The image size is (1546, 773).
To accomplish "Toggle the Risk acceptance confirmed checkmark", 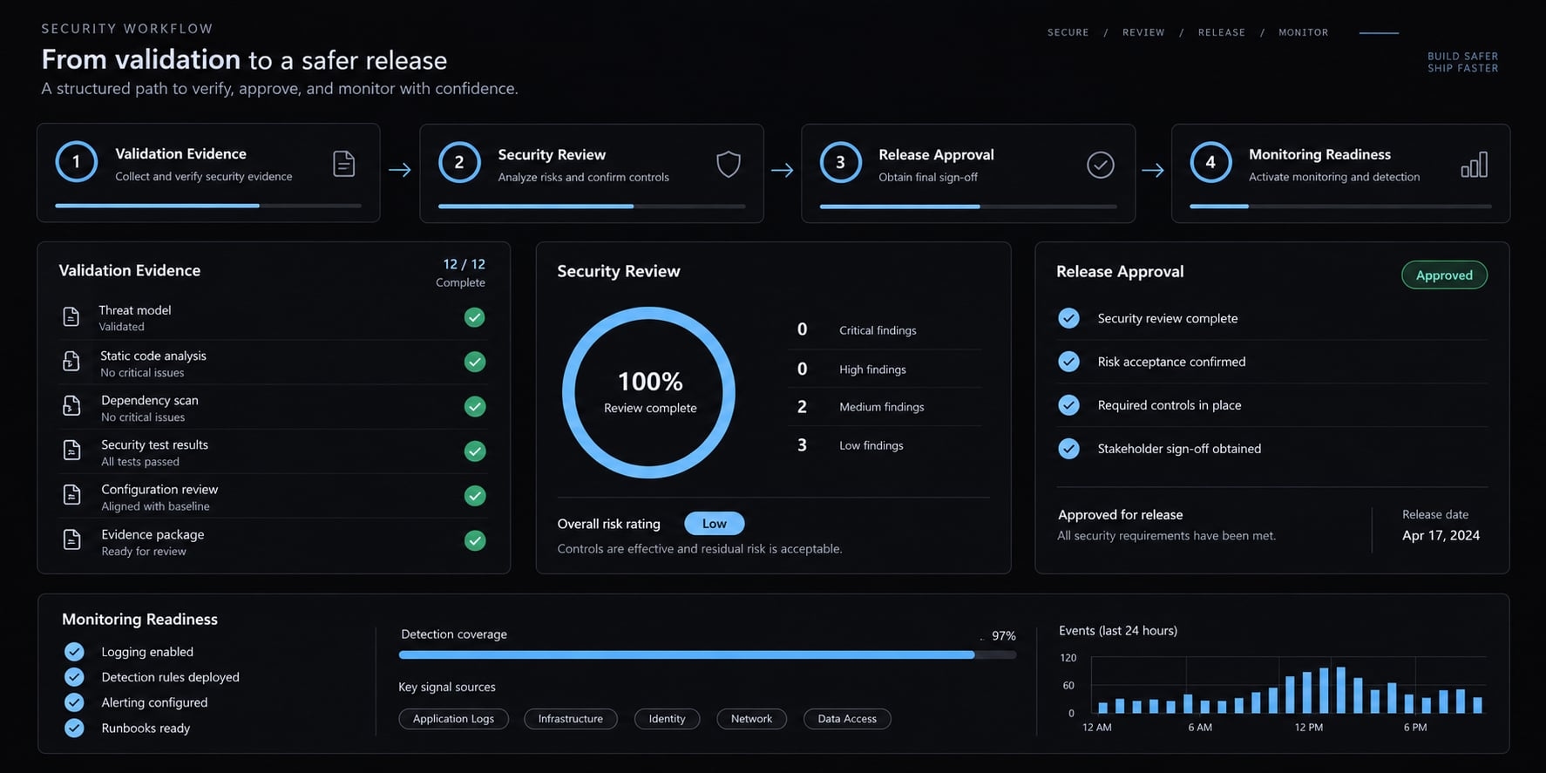I will (1068, 361).
